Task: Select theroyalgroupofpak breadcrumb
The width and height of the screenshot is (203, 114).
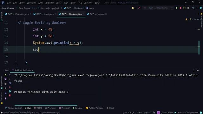Action: [x=50, y=8]
